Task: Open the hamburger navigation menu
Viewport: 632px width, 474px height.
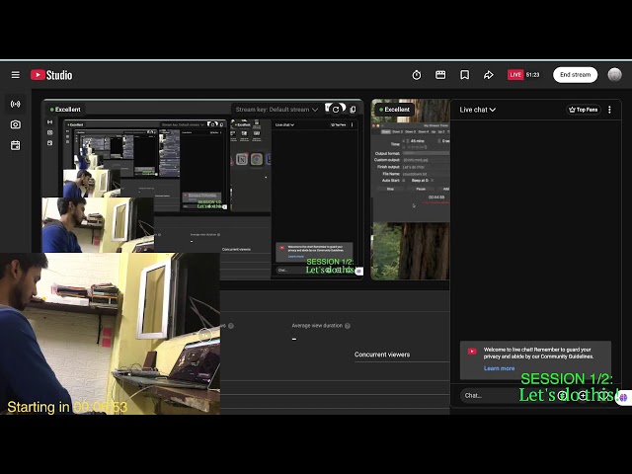Action: (16, 75)
